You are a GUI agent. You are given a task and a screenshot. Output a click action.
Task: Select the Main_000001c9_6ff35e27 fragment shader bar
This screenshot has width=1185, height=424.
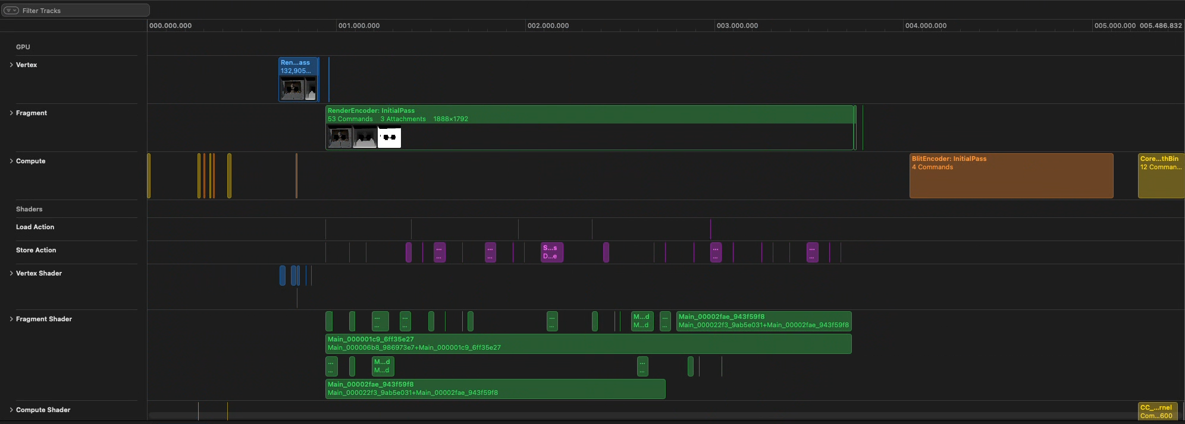[588, 344]
